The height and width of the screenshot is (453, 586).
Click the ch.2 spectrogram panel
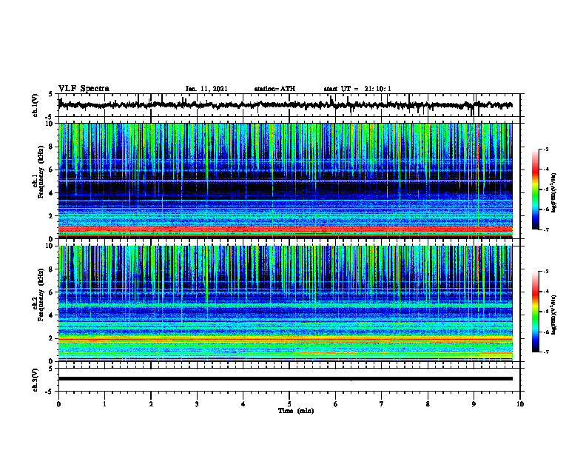point(285,303)
